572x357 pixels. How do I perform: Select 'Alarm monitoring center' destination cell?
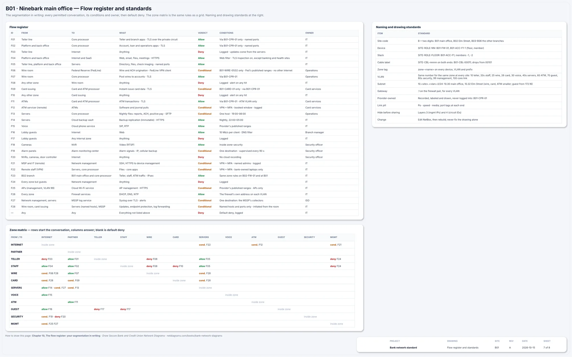coord(85,151)
